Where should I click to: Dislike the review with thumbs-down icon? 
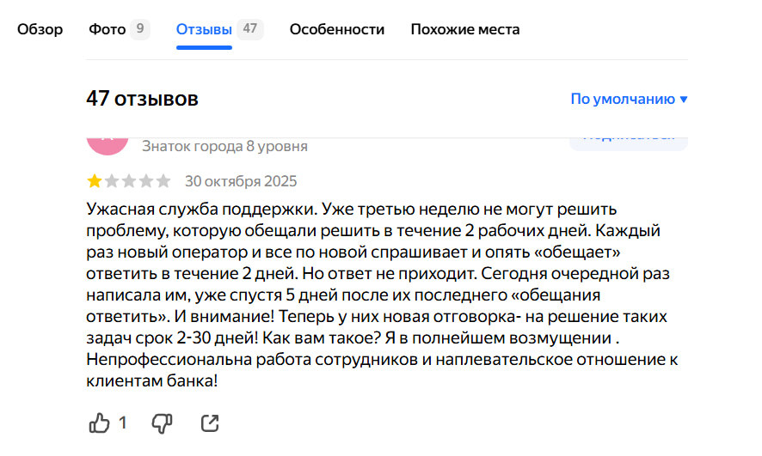pyautogui.click(x=163, y=423)
